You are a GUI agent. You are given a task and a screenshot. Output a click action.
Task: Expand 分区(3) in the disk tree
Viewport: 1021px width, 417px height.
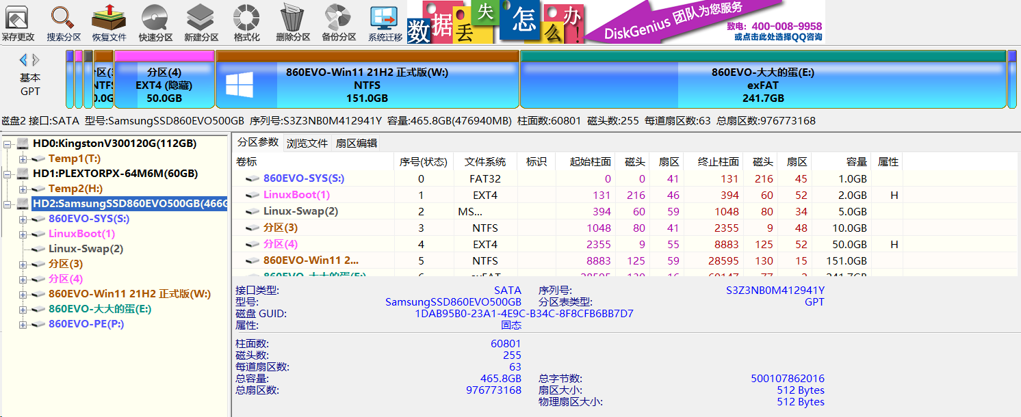[x=23, y=264]
